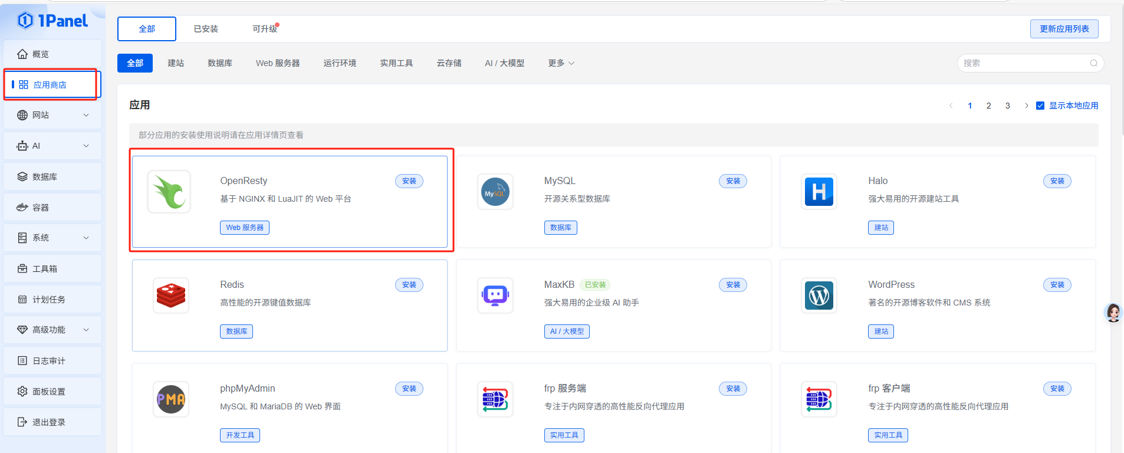The width and height of the screenshot is (1124, 453).
Task: Expand the 网站 sidebar menu
Action: coord(86,115)
